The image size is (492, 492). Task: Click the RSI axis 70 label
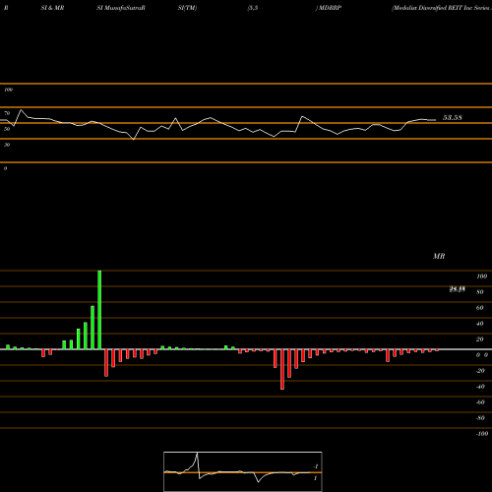tap(7, 113)
